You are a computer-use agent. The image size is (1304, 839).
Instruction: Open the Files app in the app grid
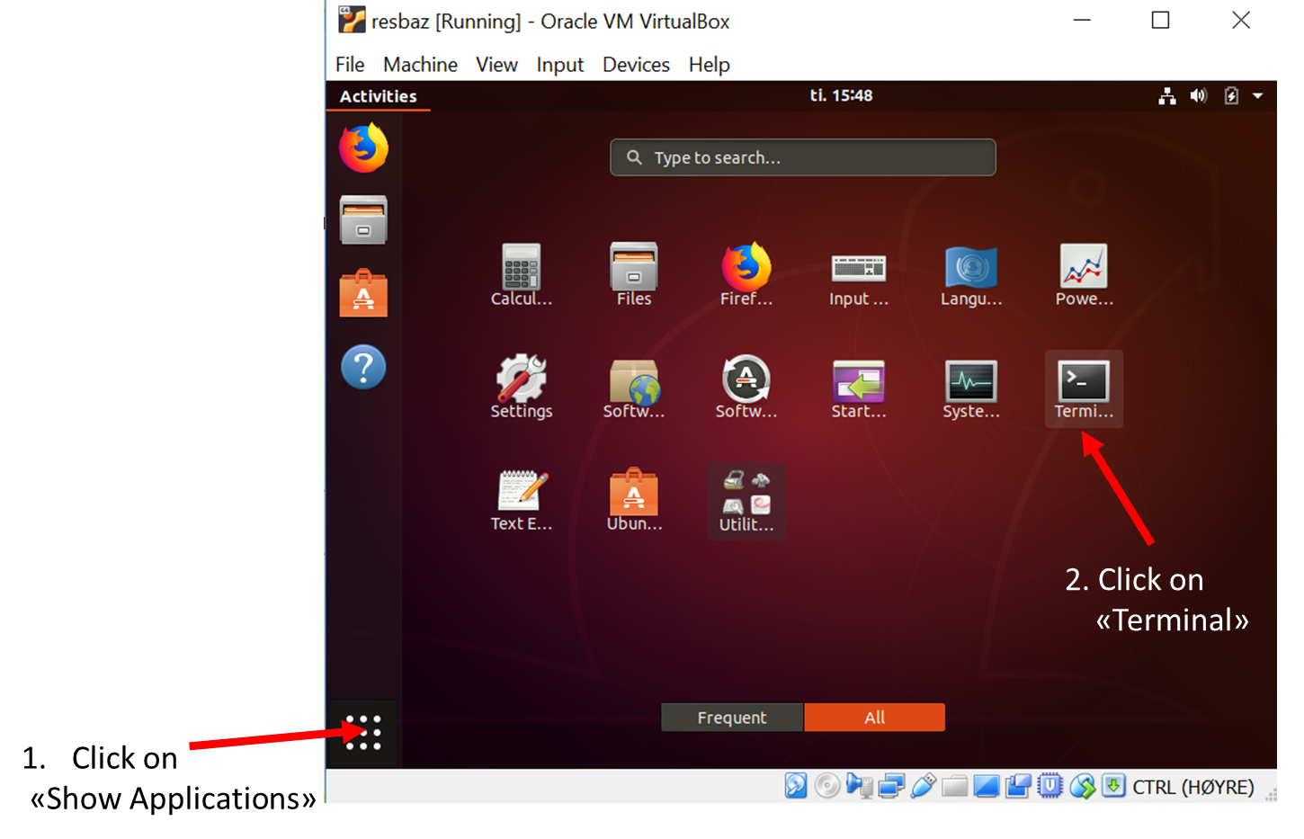[634, 275]
